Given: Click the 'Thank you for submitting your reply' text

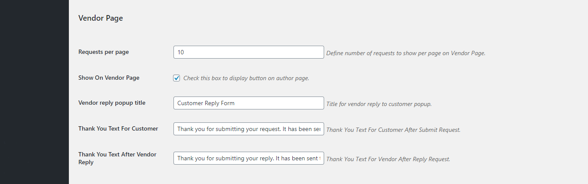Looking at the screenshot, I should tap(225, 158).
